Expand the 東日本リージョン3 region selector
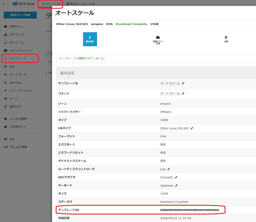The image size is (256, 222). [x=80, y=4]
